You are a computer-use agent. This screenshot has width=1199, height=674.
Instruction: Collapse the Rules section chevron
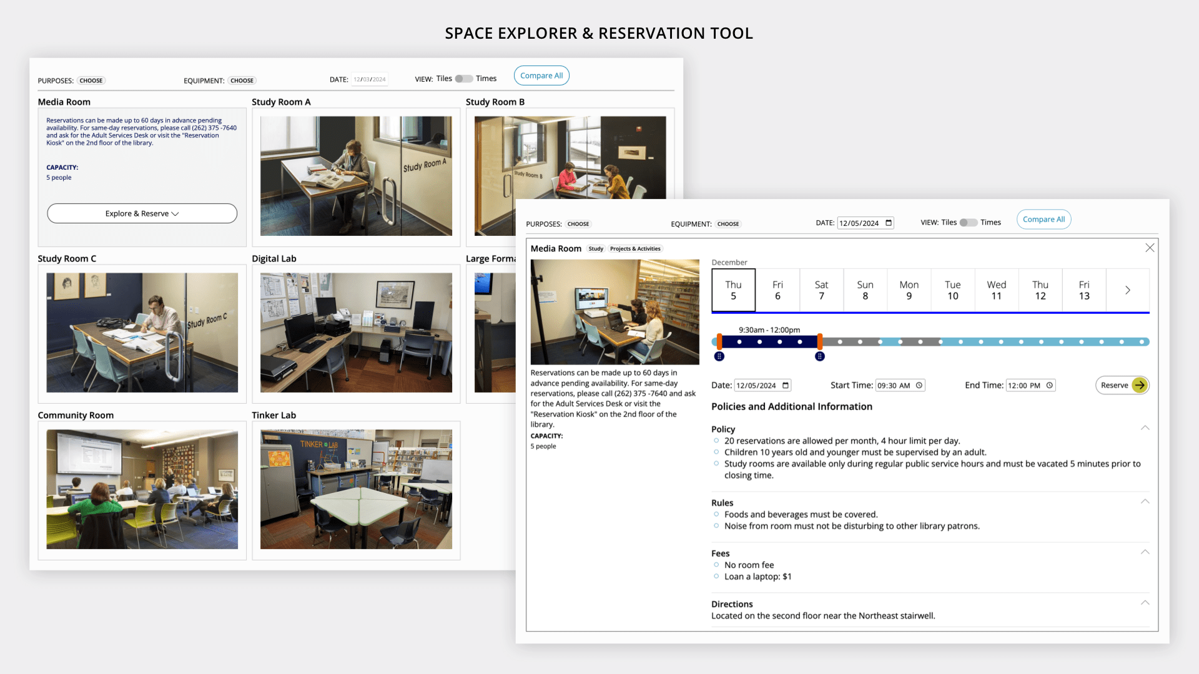coord(1145,502)
